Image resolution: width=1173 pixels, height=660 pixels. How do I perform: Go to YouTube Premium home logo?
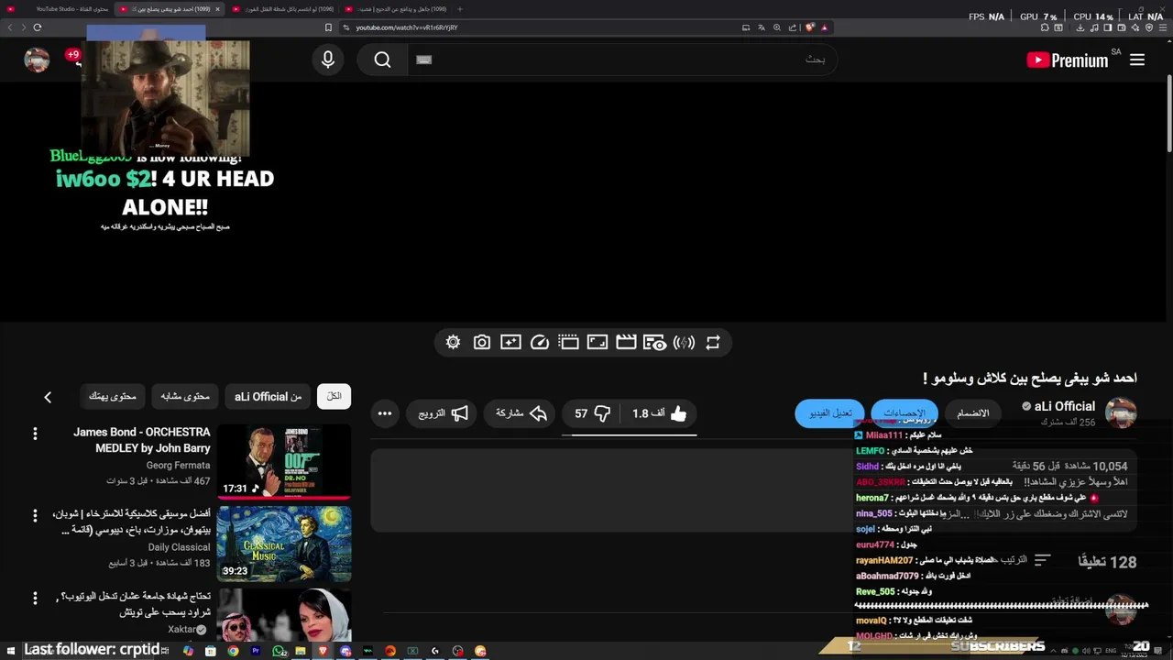click(1068, 60)
